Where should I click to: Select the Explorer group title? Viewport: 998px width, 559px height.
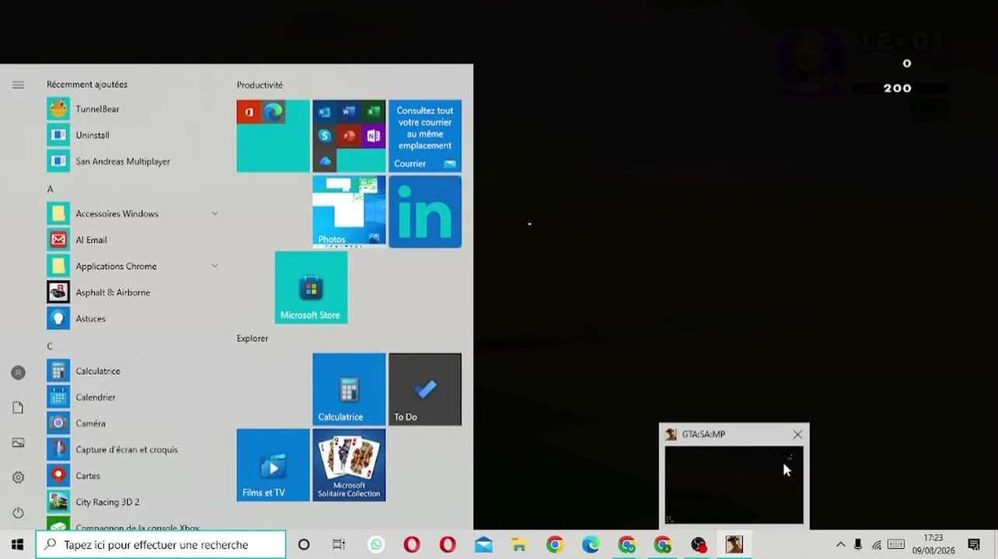tap(253, 339)
